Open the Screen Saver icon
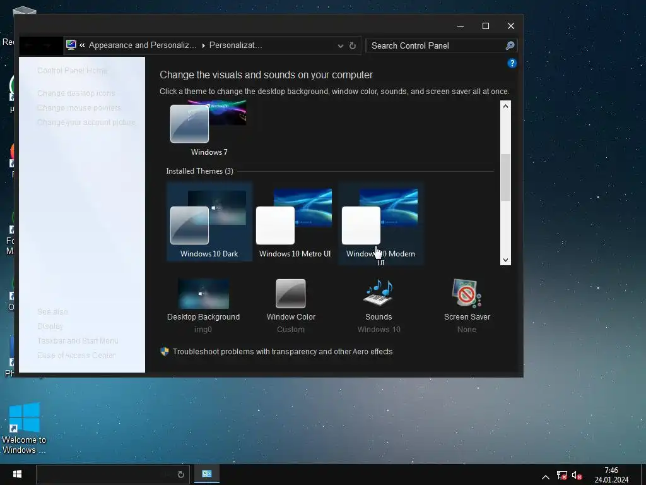The width and height of the screenshot is (646, 485). coord(466,293)
